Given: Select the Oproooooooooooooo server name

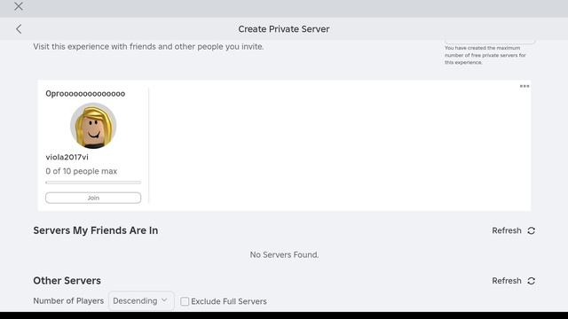Looking at the screenshot, I should coord(85,94).
